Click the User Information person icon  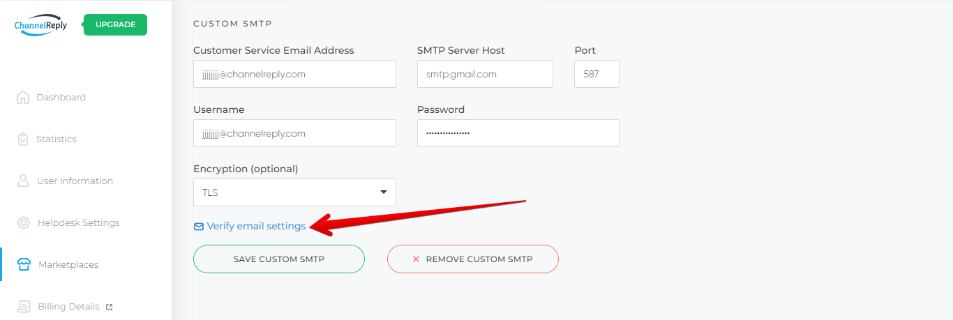coord(23,181)
